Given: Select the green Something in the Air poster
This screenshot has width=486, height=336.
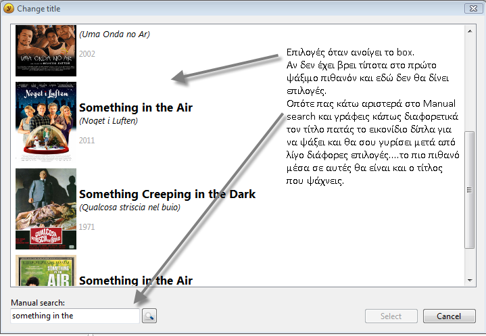Looking at the screenshot, I should tap(46, 270).
